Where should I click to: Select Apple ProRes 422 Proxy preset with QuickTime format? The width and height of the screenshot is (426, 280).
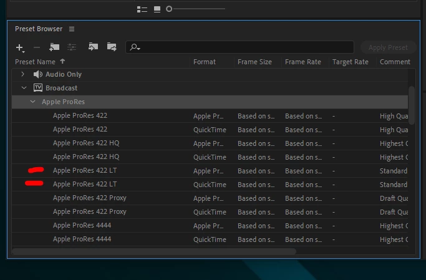[210, 212]
